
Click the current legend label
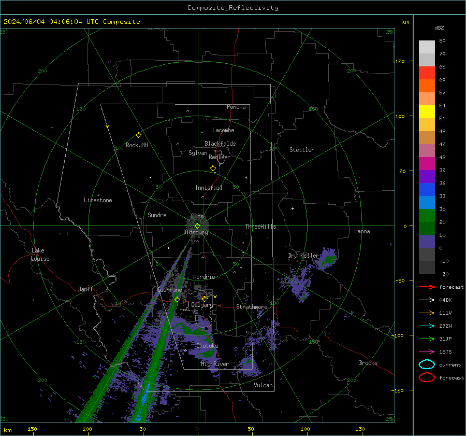point(450,365)
